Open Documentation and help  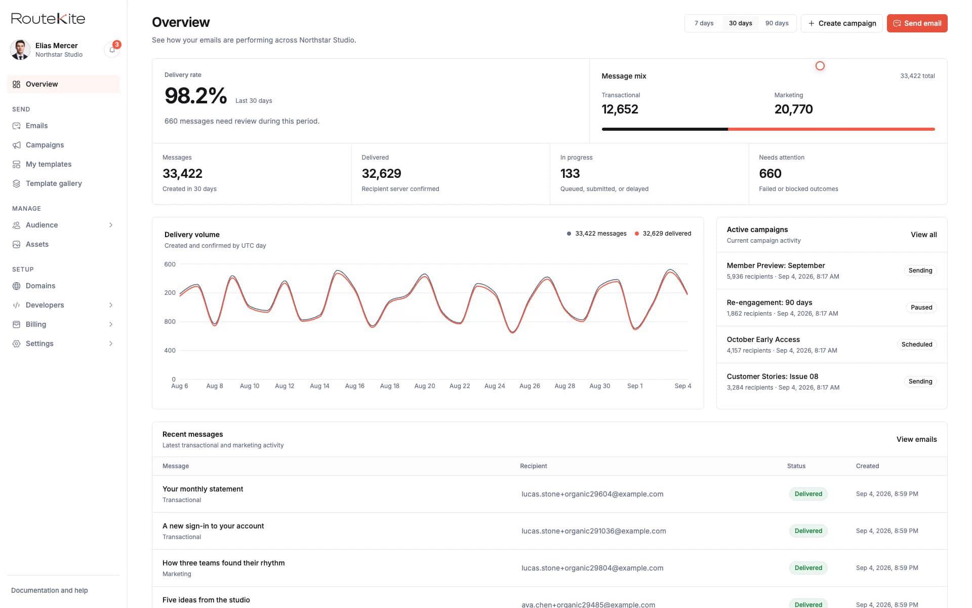point(50,590)
